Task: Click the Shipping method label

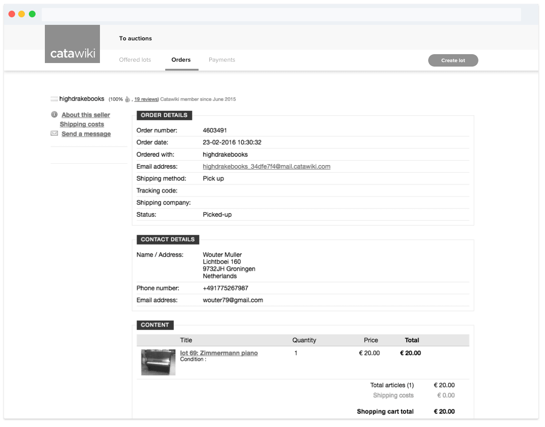Action: click(161, 179)
